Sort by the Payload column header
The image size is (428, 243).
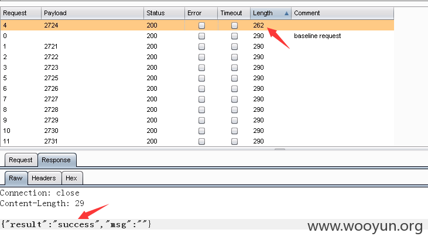pos(93,13)
